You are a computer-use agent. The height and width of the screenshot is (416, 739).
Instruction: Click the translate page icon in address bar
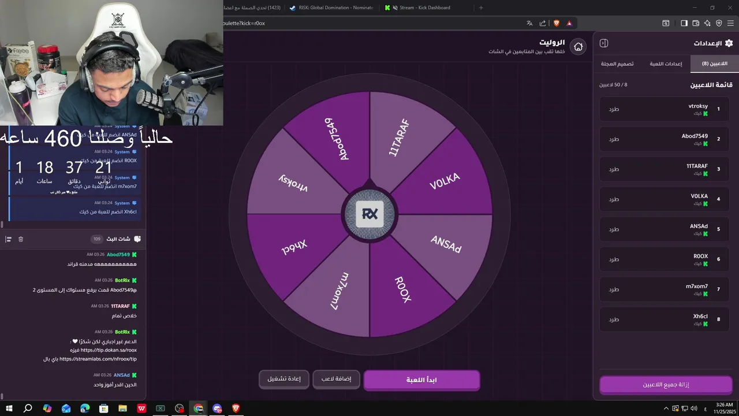coord(529,23)
